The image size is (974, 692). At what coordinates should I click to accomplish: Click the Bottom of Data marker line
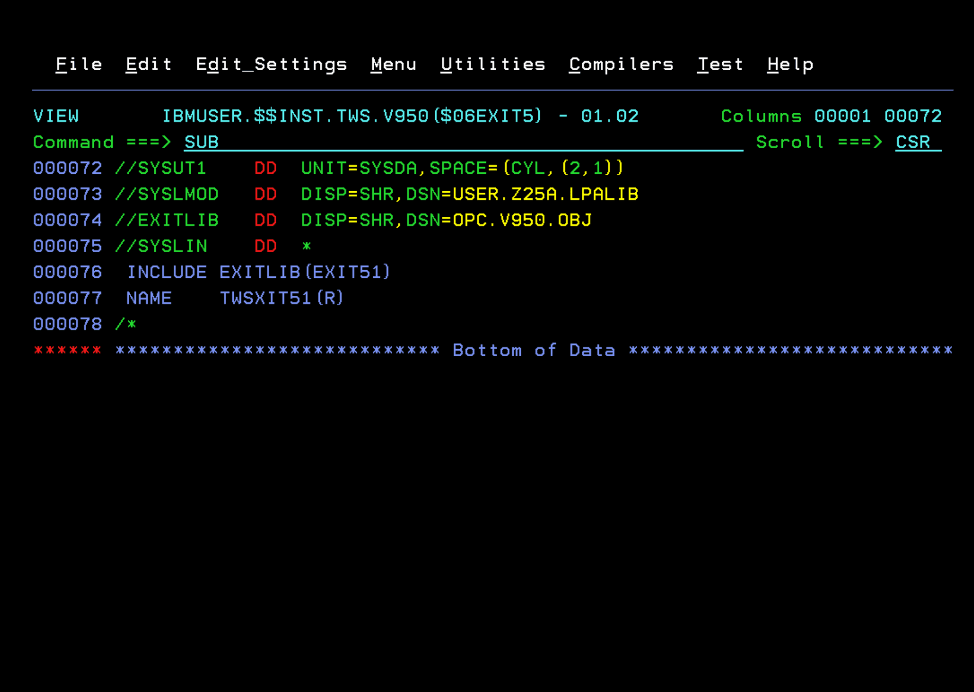click(x=533, y=350)
